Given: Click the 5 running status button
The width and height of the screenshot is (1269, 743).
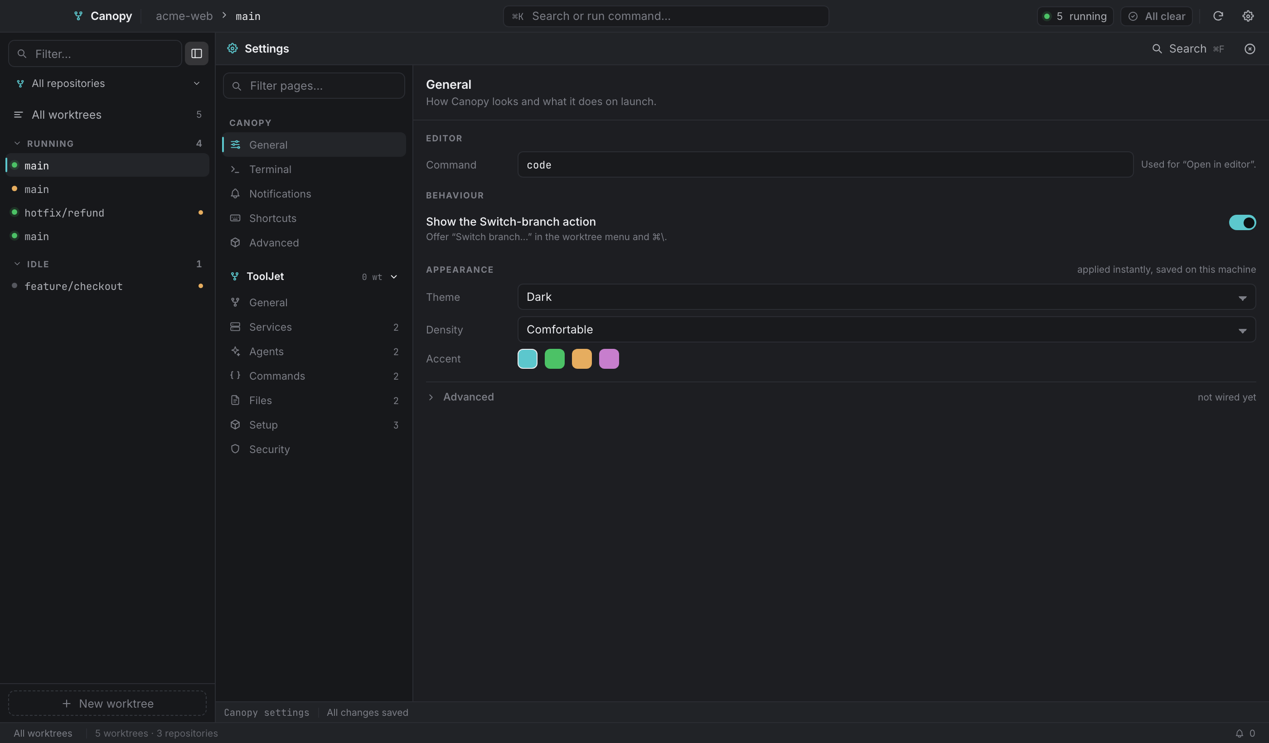Looking at the screenshot, I should [1075, 16].
